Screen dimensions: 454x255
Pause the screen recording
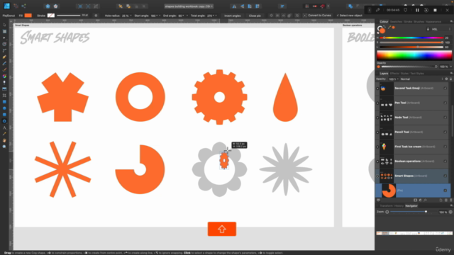[x=417, y=10]
